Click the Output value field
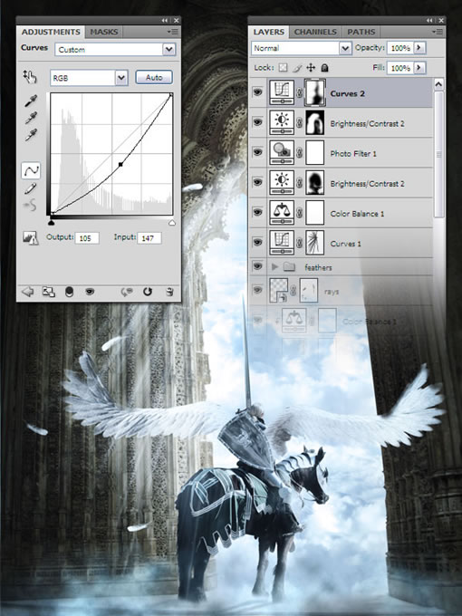462x616 pixels. [87, 237]
